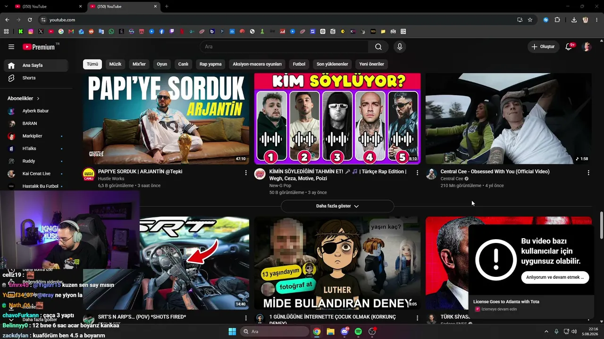Open the Central Cee channel name link
The height and width of the screenshot is (339, 604).
(x=452, y=179)
